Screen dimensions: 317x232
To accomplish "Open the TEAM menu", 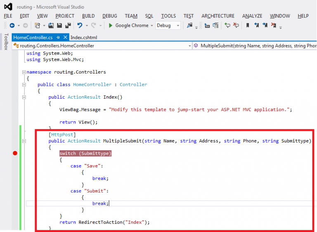I will pyautogui.click(x=131, y=16).
